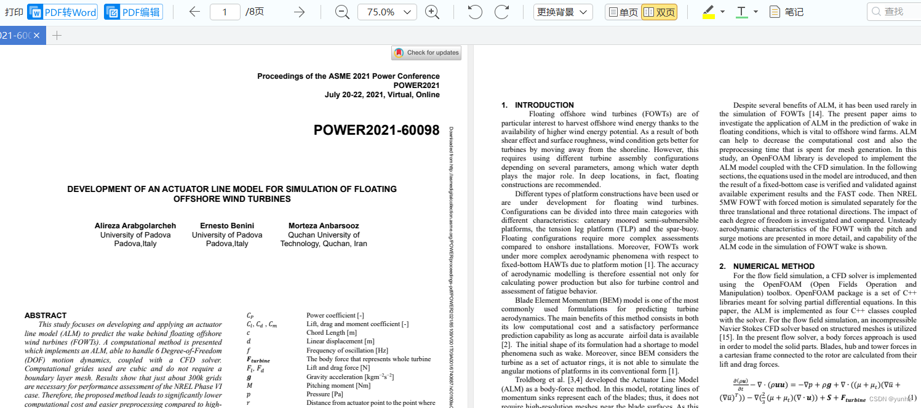This screenshot has width=921, height=408.
Task: Click the 打印 print button
Action: pyautogui.click(x=14, y=12)
